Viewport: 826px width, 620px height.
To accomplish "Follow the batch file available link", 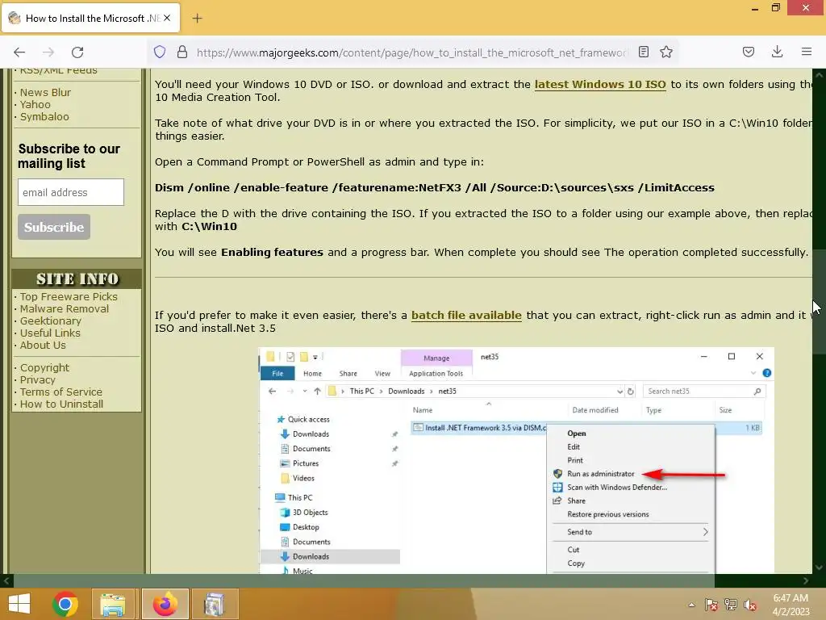I will [466, 316].
